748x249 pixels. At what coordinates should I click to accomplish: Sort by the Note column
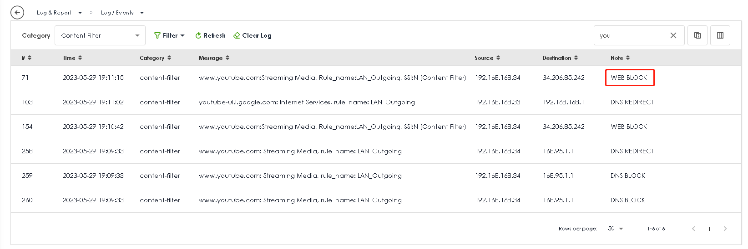(620, 58)
